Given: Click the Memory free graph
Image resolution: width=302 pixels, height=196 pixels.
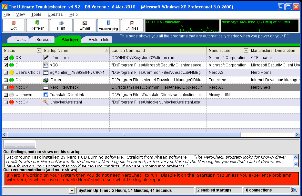Looking at the screenshot, I should [x=260, y=26].
